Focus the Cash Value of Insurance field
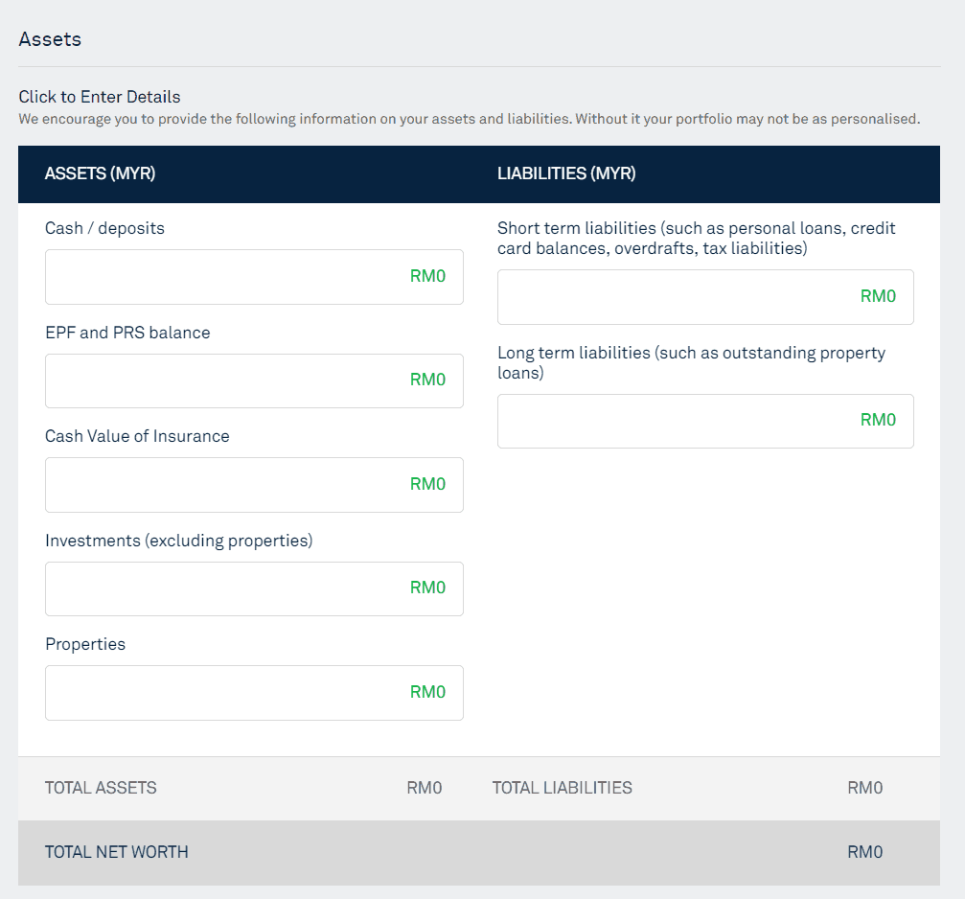 click(x=254, y=485)
